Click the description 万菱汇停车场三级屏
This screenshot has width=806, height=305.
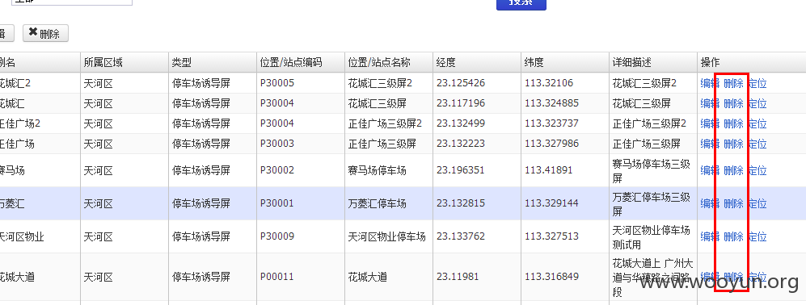coord(652,204)
